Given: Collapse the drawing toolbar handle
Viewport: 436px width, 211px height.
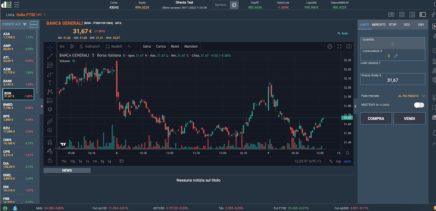Looking at the screenshot, I should coord(56,149).
